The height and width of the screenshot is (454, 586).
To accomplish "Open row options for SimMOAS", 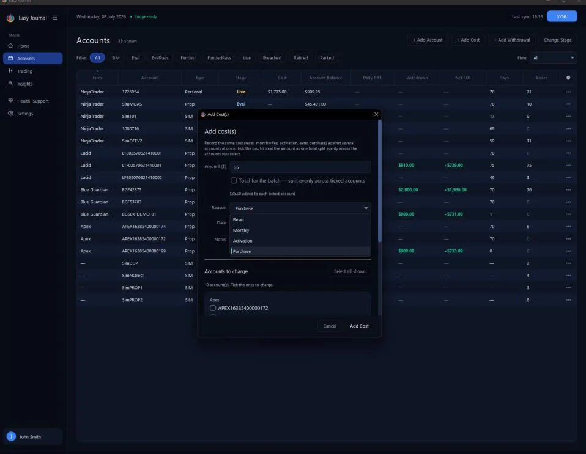I will [568, 104].
